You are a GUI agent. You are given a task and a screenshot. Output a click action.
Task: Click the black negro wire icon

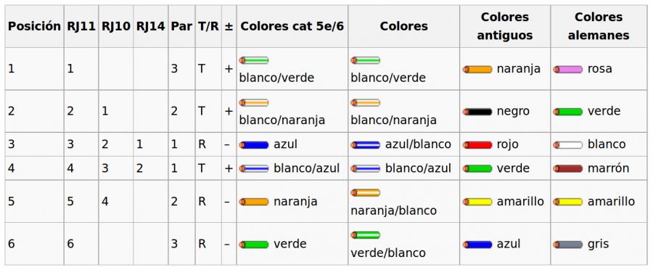click(x=477, y=112)
